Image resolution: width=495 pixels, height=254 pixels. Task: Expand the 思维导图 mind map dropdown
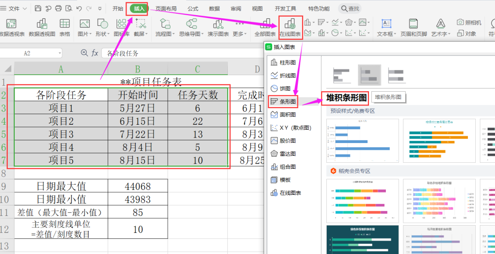(x=202, y=34)
